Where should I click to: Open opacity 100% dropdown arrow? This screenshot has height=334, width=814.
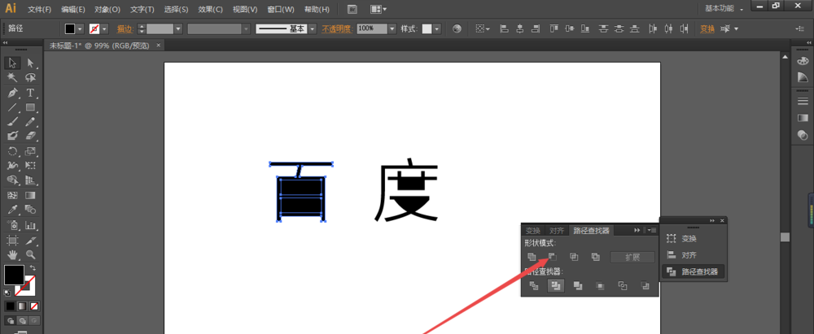click(392, 29)
